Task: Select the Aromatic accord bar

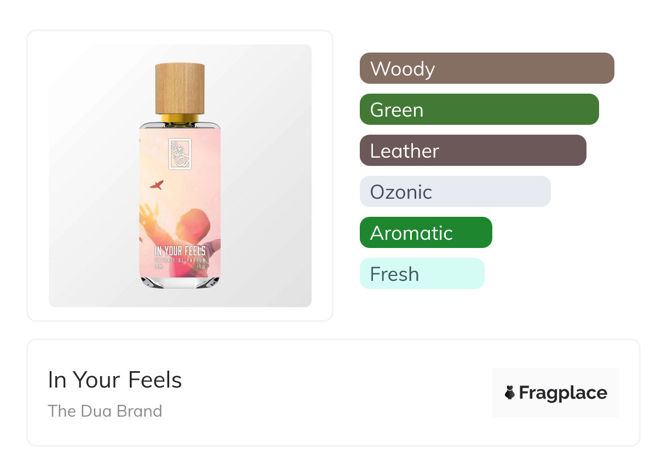Action: coord(426,233)
